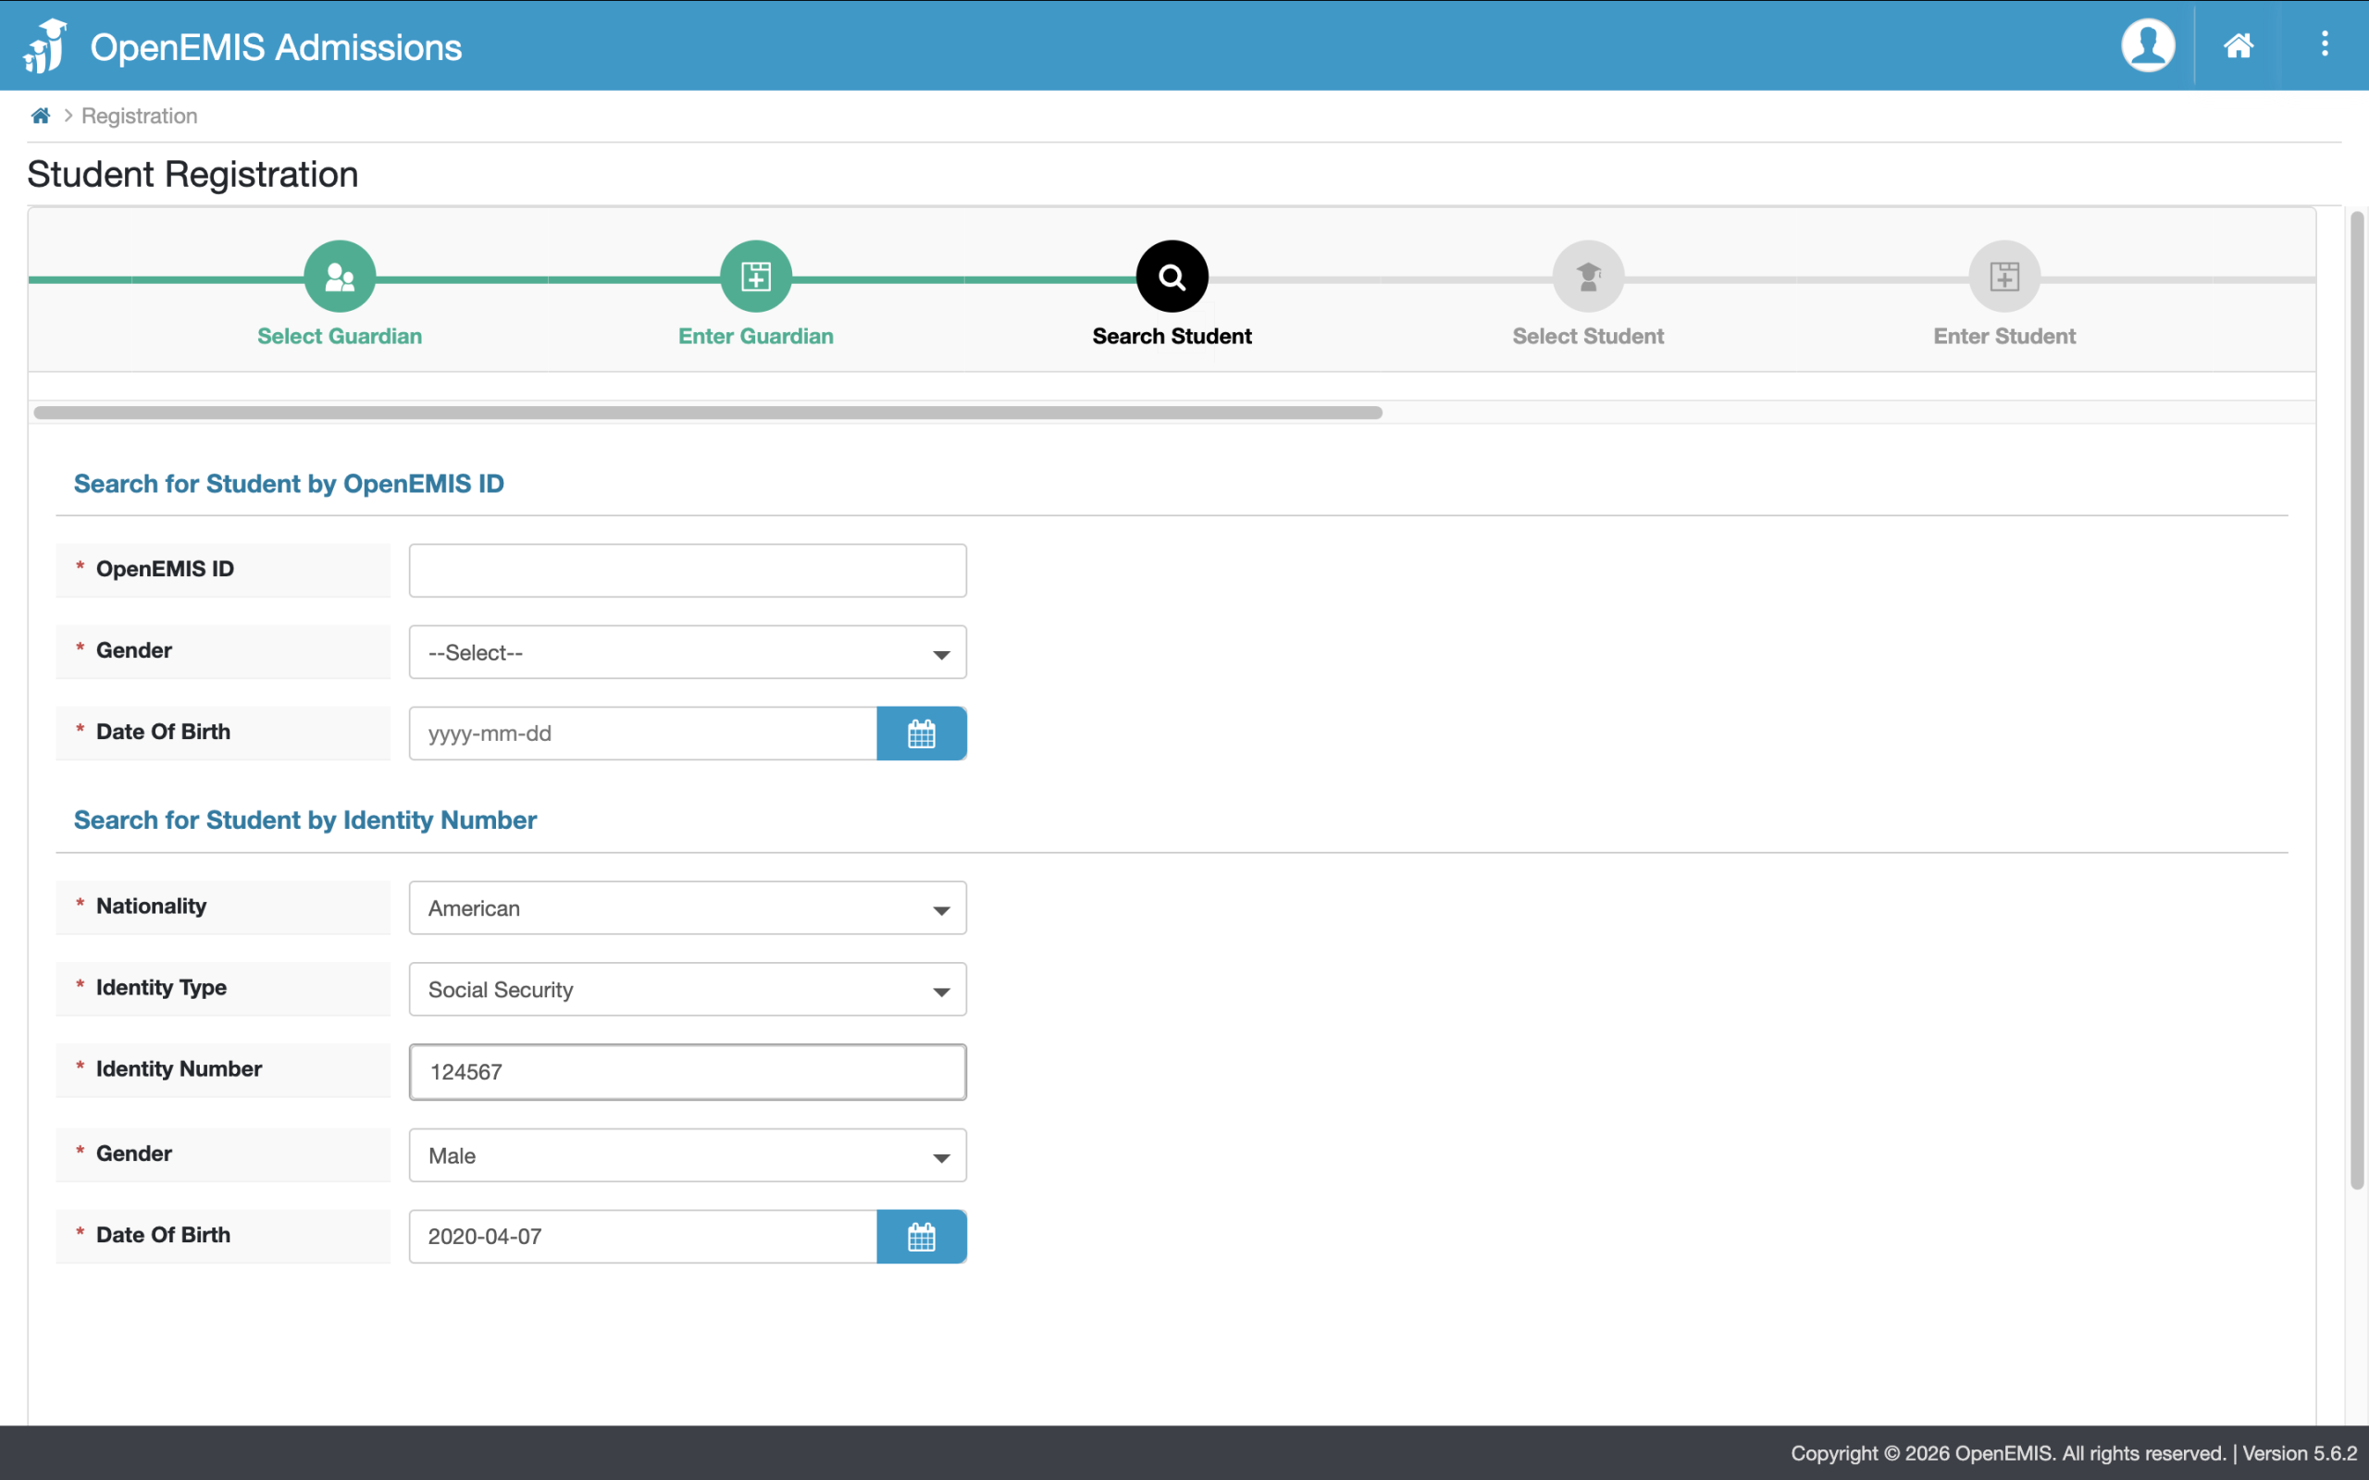
Task: Click the OpenEMIS Admissions header title
Action: (x=276, y=47)
